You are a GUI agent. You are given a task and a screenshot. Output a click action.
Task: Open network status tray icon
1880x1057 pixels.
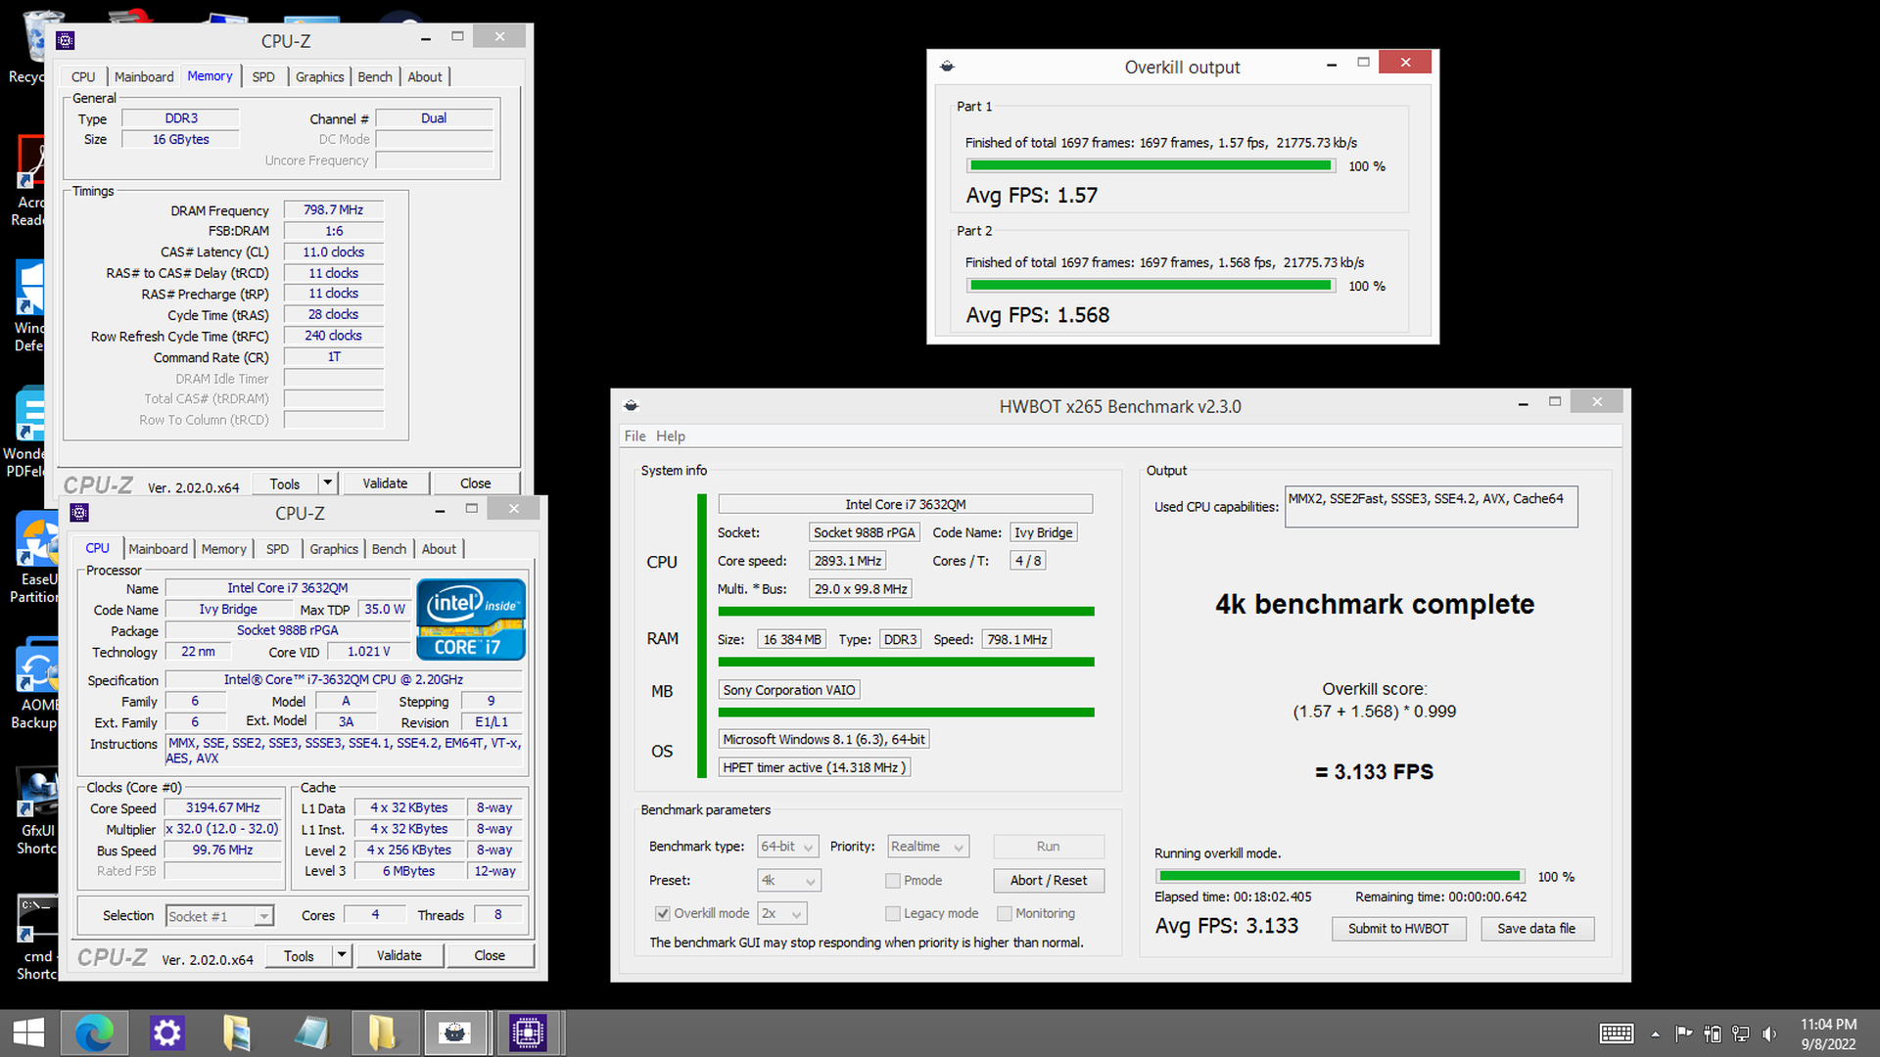pyautogui.click(x=1740, y=1034)
